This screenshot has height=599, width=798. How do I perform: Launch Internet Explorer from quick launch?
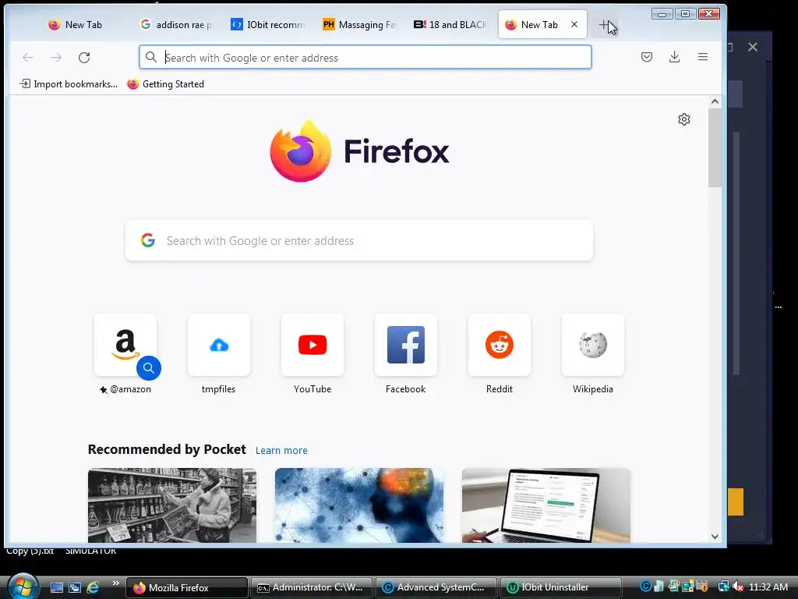tap(93, 587)
